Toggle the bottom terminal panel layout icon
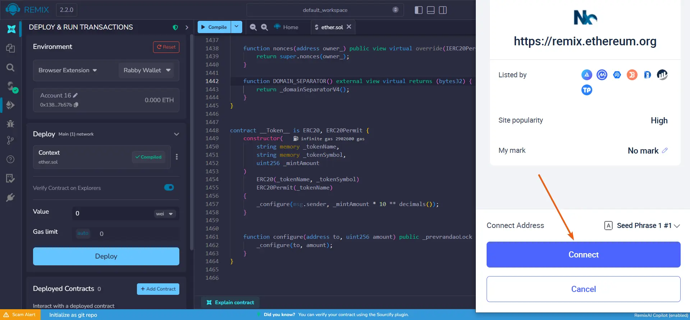The height and width of the screenshot is (320, 690). [431, 10]
